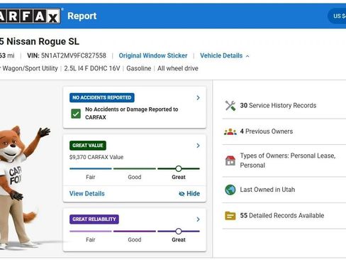Click 'Gasoline' fuel type text

(x=139, y=68)
